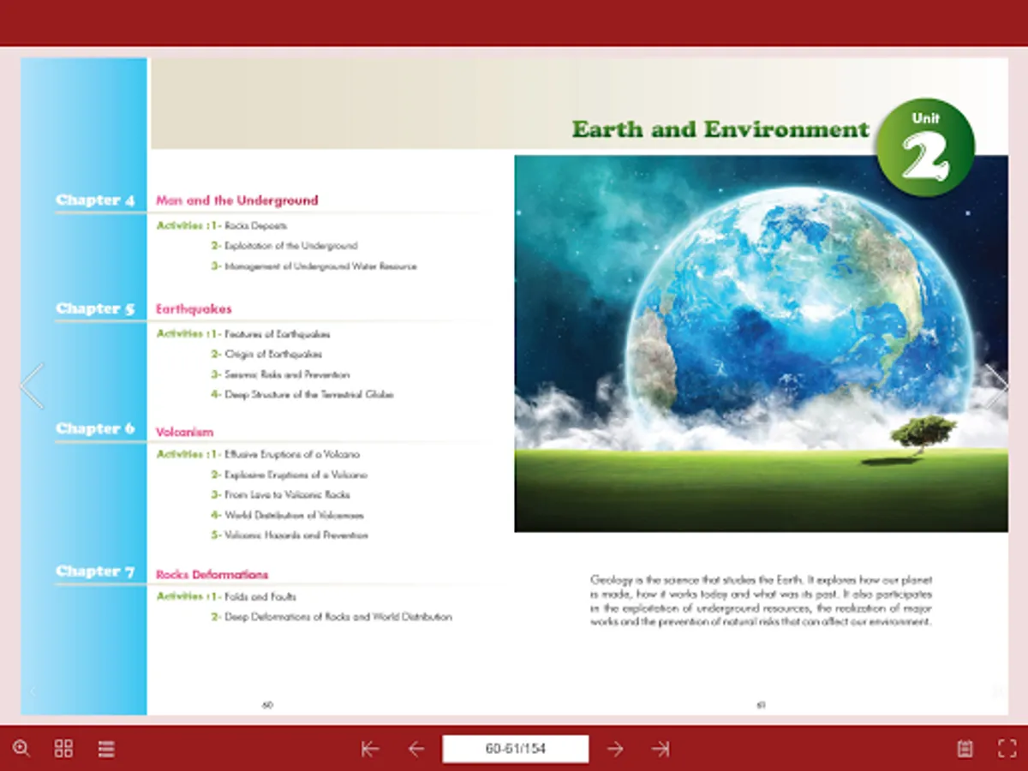This screenshot has height=771, width=1028.
Task: Click Deep Deformations of Rocks and World Distribution
Action: tap(338, 617)
